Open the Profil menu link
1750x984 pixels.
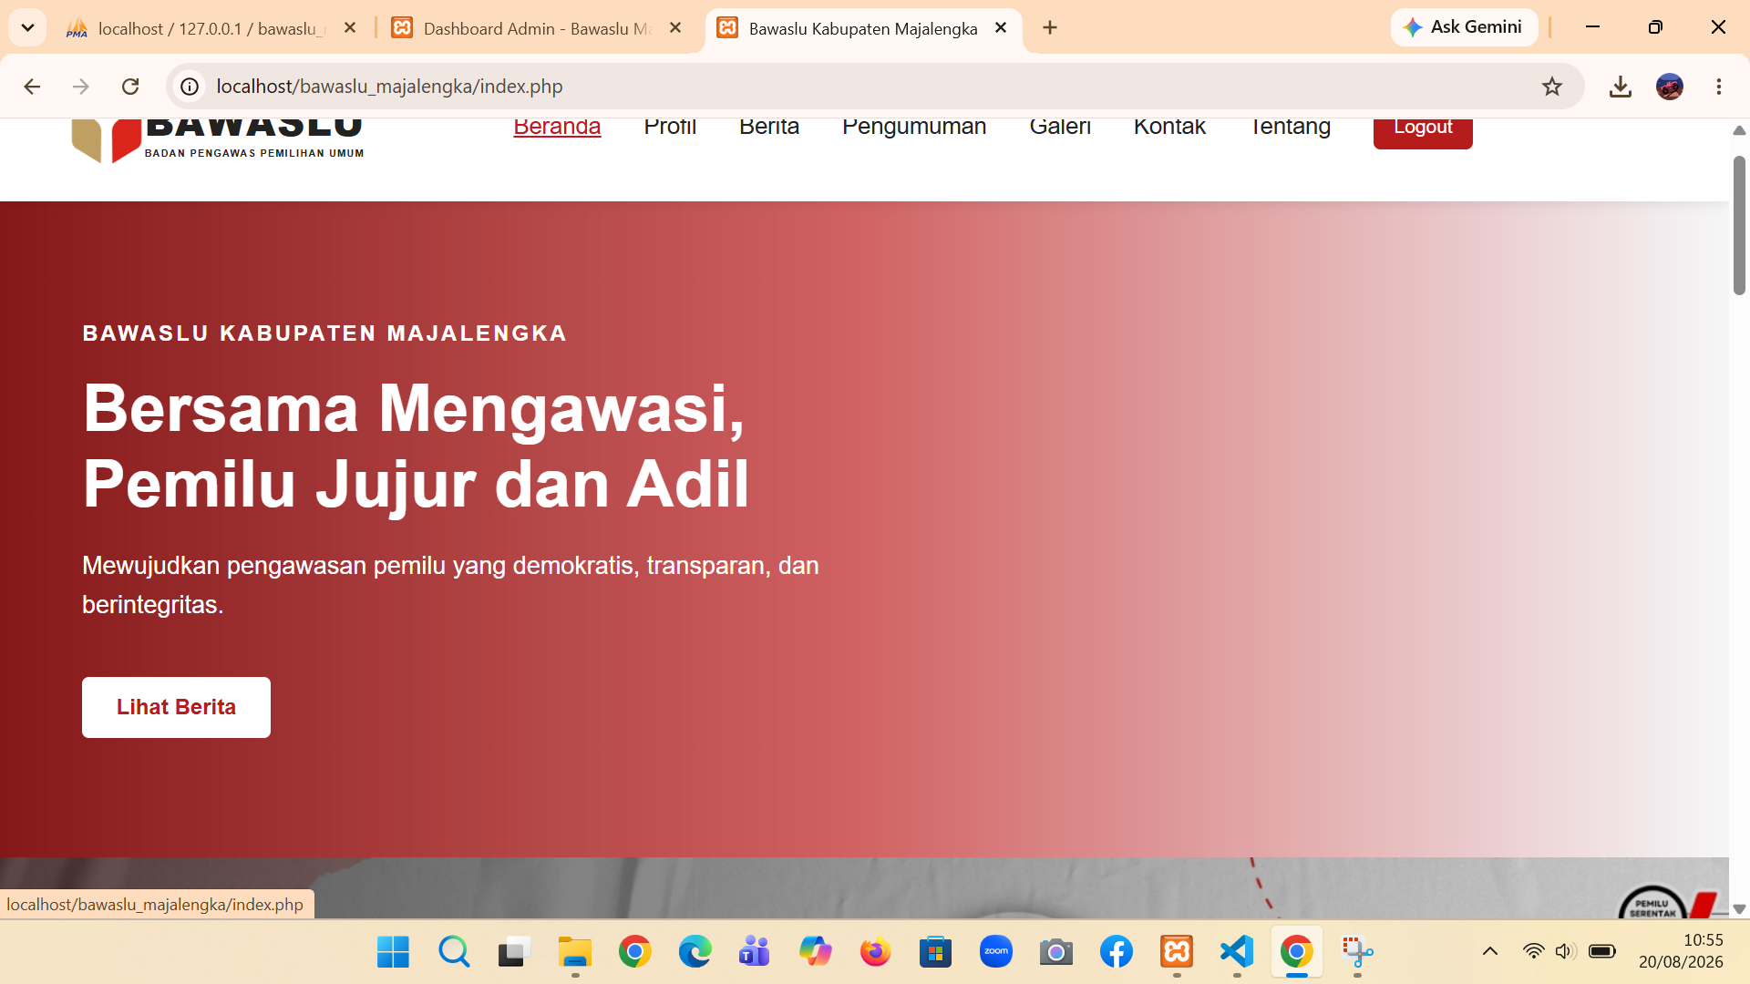(x=670, y=127)
